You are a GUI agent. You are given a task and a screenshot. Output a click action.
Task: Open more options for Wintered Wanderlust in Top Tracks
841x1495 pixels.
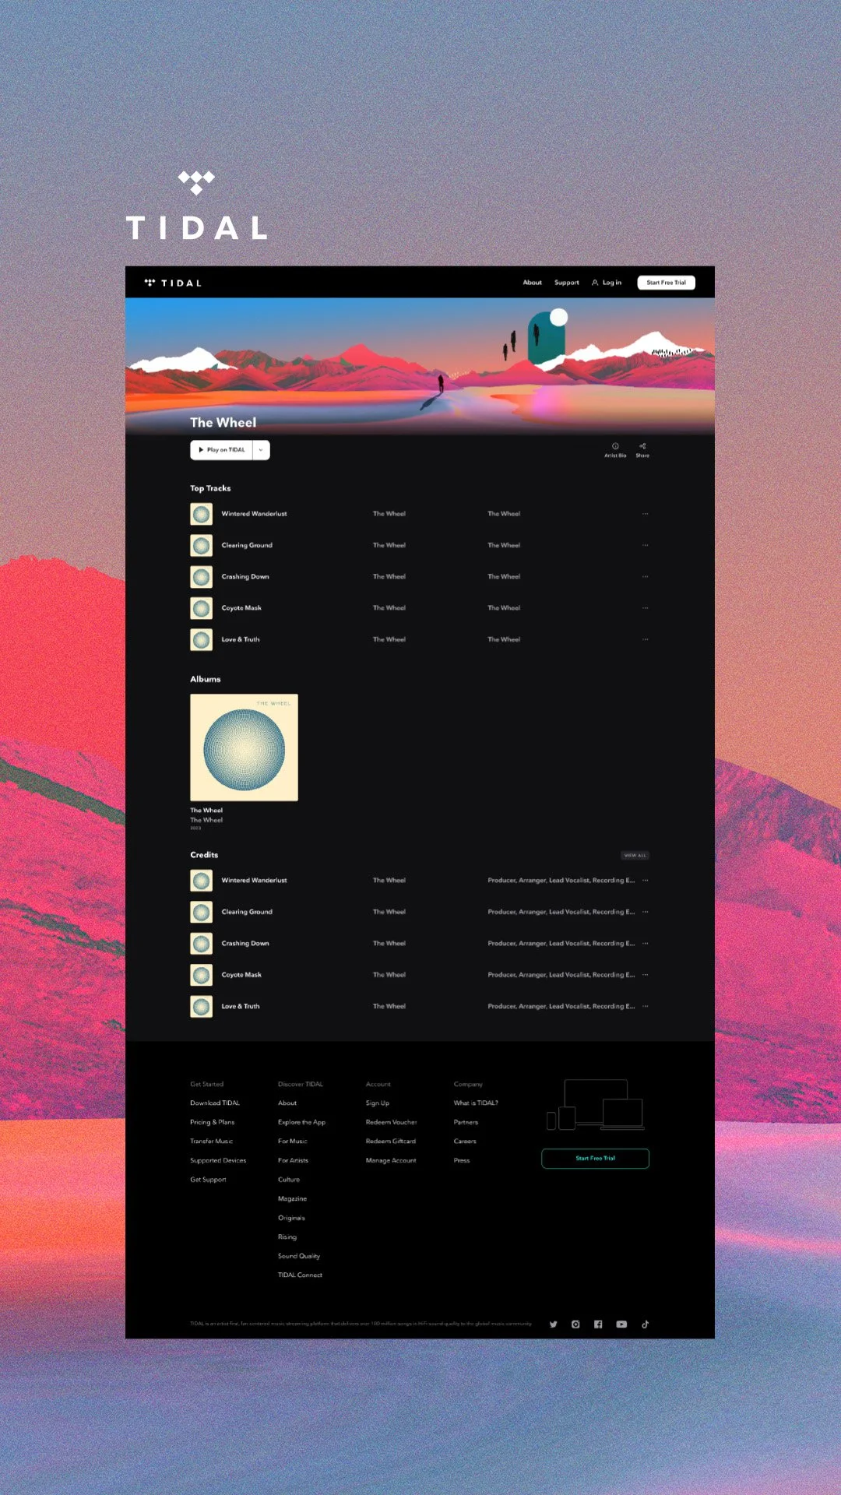coord(645,514)
